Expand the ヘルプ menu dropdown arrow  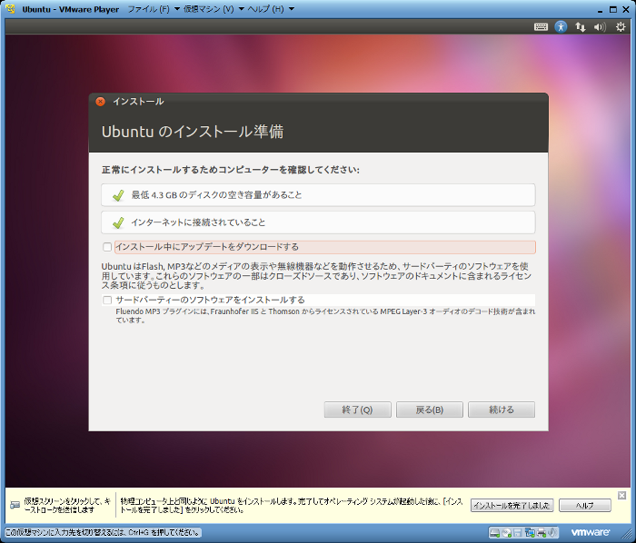[x=292, y=9]
